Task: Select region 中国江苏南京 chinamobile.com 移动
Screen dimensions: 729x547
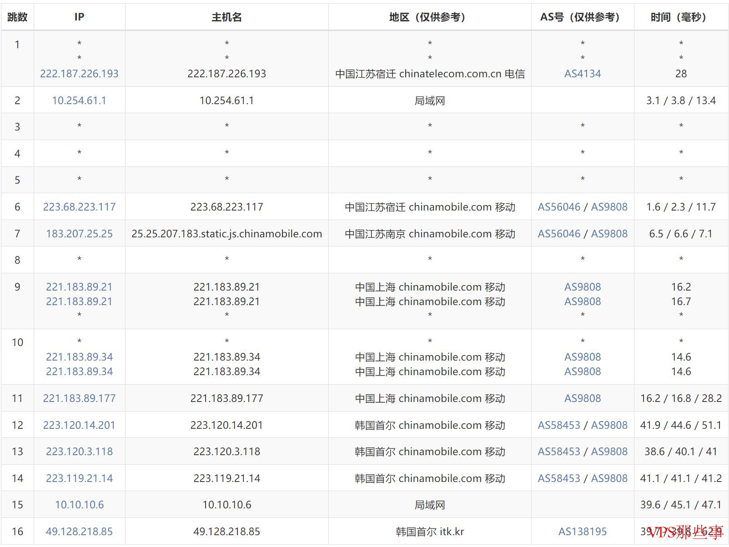Action: [x=430, y=234]
